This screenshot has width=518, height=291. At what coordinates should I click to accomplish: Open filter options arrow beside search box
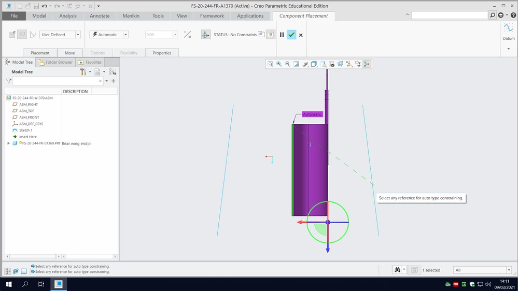click(x=106, y=81)
